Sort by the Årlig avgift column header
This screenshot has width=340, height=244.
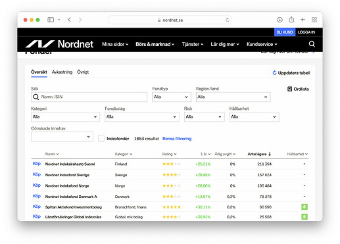[x=225, y=154]
